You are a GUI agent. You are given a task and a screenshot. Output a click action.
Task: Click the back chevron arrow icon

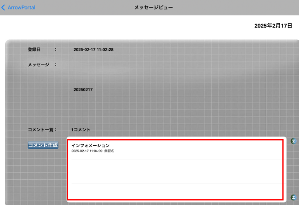click(3, 8)
